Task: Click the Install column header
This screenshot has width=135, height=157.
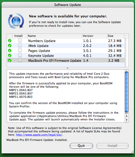Action: coord(20,36)
